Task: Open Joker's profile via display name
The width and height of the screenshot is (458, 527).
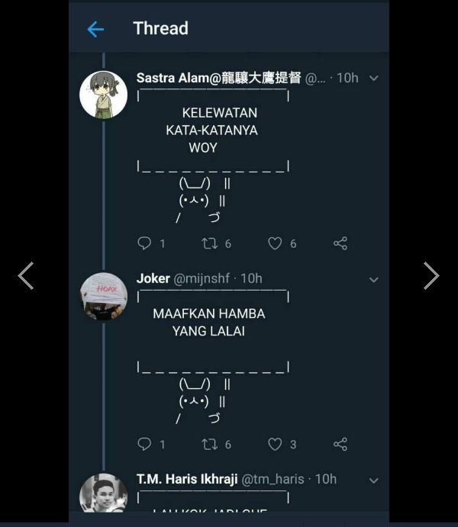Action: click(x=153, y=278)
